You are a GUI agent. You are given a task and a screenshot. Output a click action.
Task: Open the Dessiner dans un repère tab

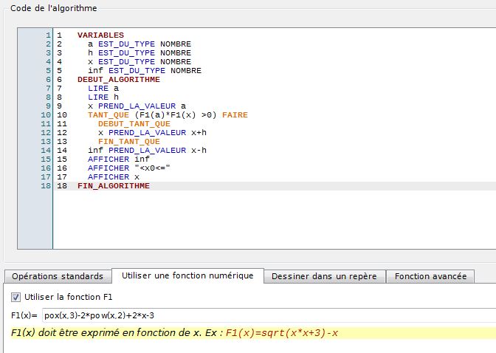(324, 276)
